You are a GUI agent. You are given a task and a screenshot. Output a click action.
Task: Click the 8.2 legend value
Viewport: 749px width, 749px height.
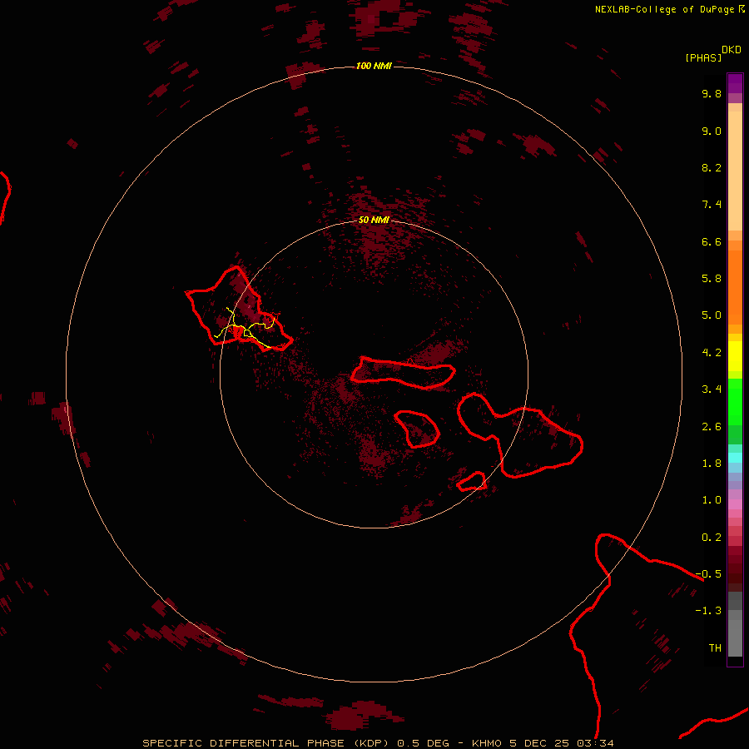(712, 167)
